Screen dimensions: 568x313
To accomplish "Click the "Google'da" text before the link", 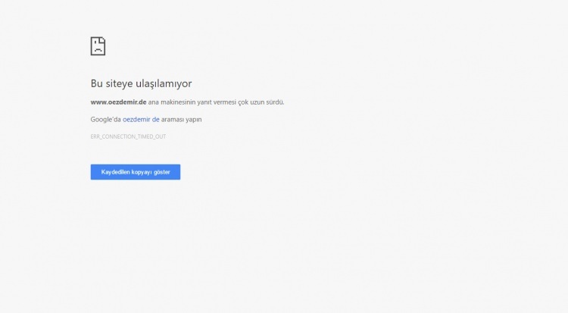I will pos(105,120).
